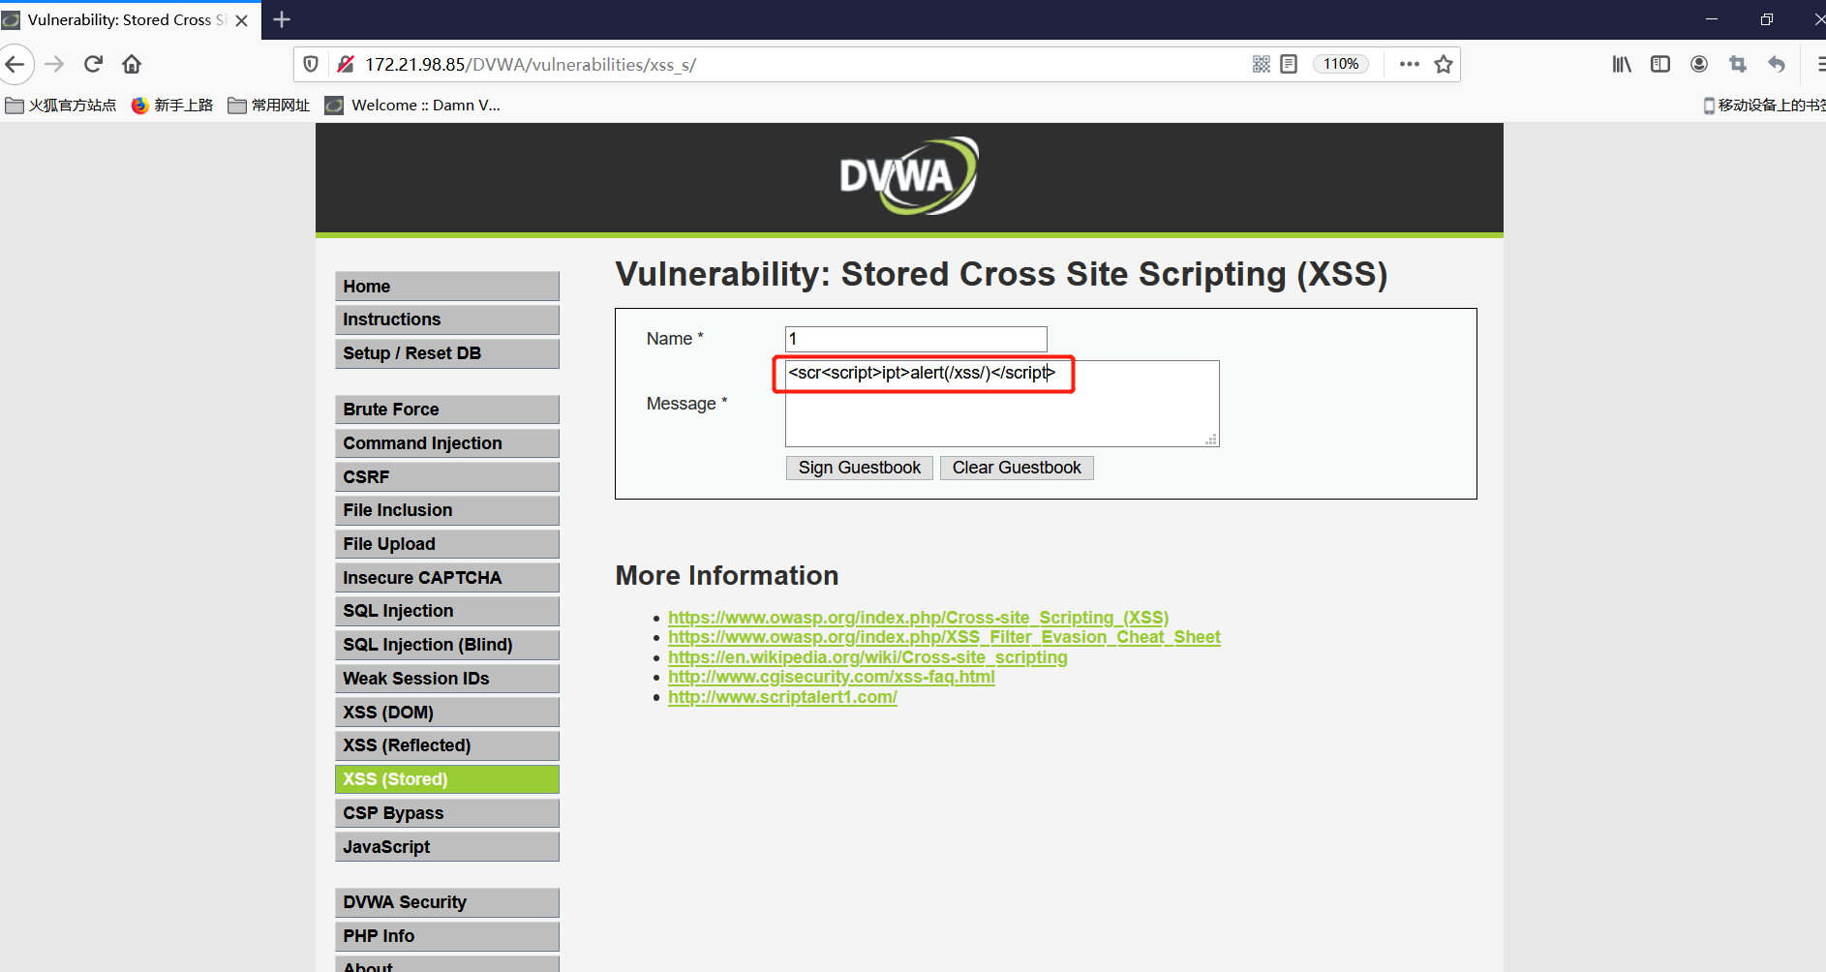This screenshot has height=972, width=1826.
Task: Open the tracking protection shield icon
Action: (311, 64)
